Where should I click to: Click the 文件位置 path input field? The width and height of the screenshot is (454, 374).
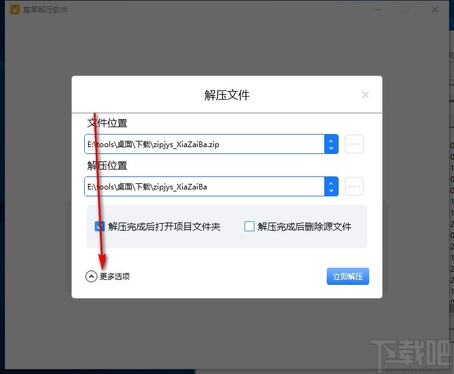click(205, 144)
